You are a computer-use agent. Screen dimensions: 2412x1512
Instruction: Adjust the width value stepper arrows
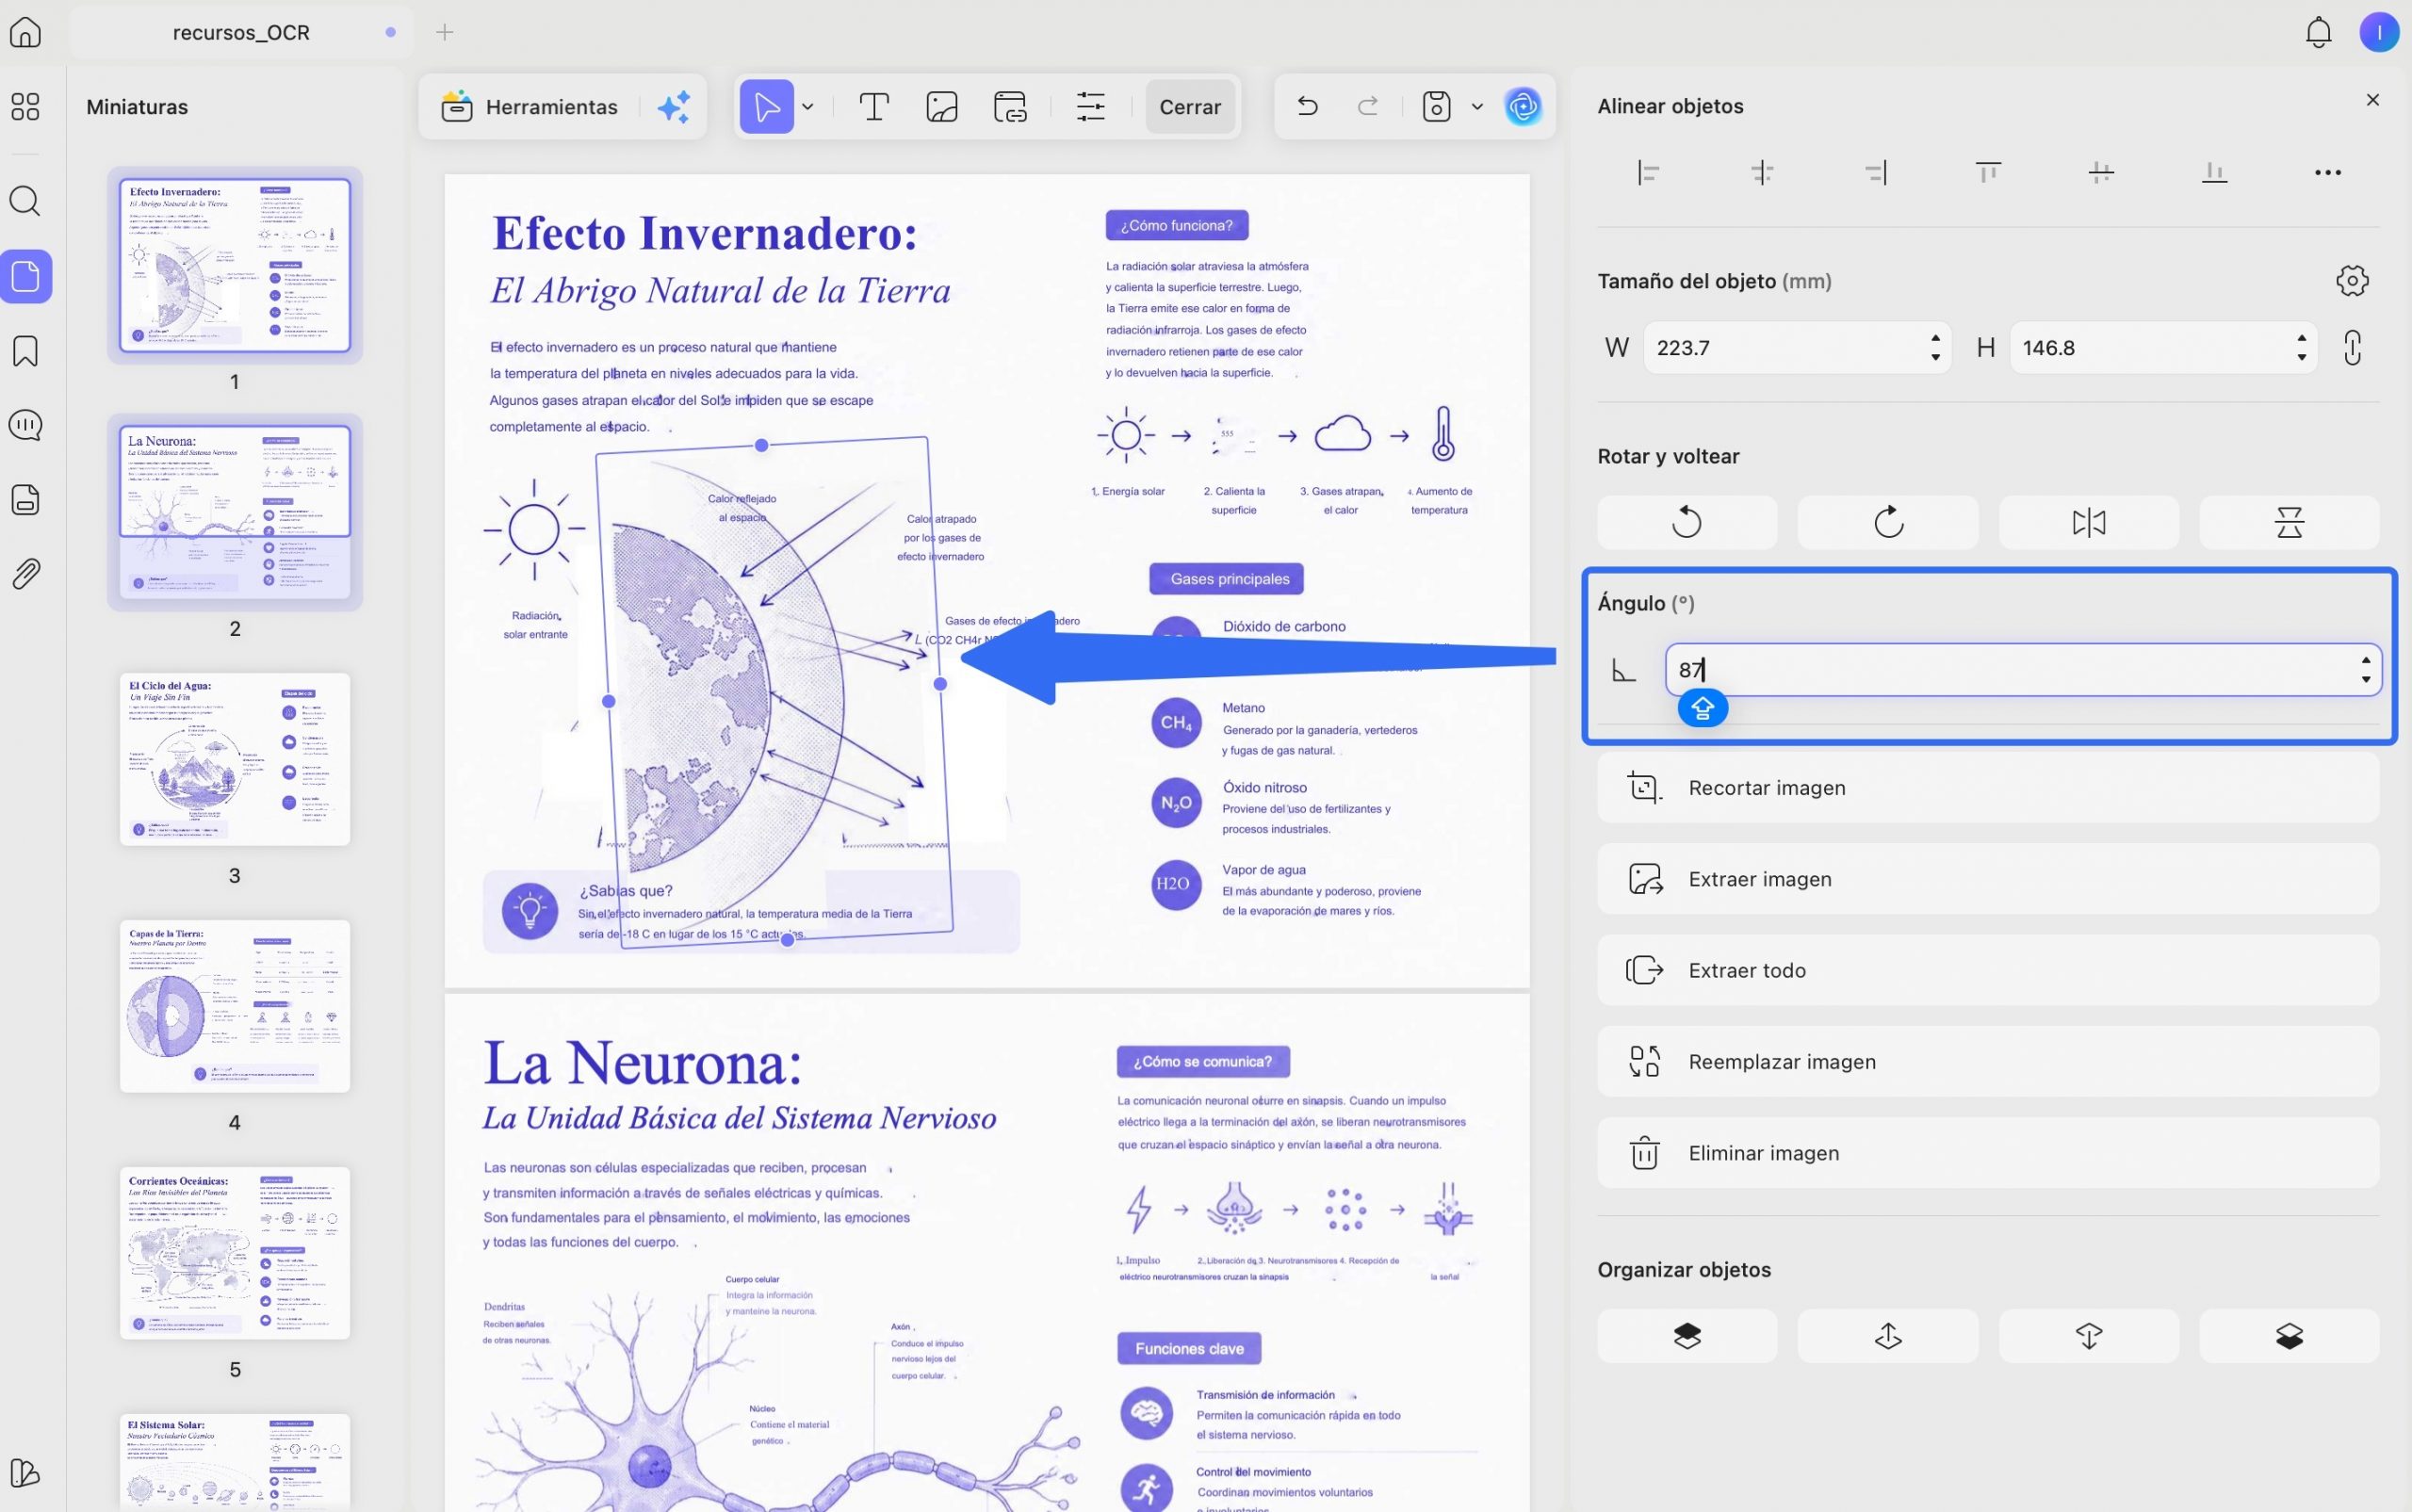click(x=1936, y=348)
